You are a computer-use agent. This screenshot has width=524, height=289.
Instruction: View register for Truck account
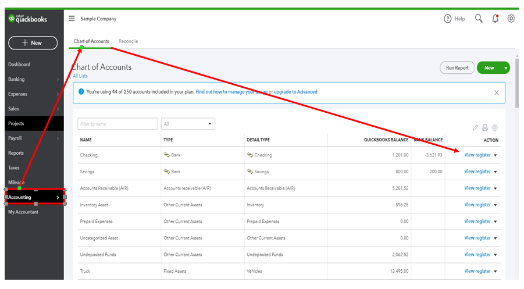tap(477, 271)
